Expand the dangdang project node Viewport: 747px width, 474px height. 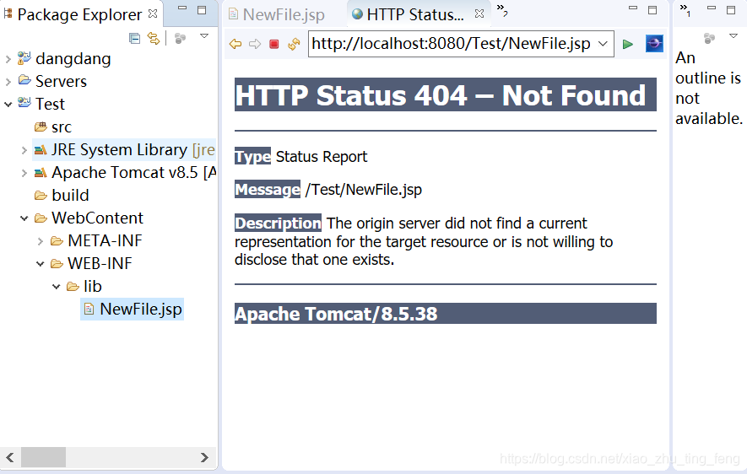(x=8, y=60)
